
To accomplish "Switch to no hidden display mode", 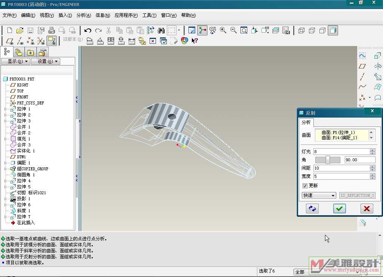I will point(322,31).
